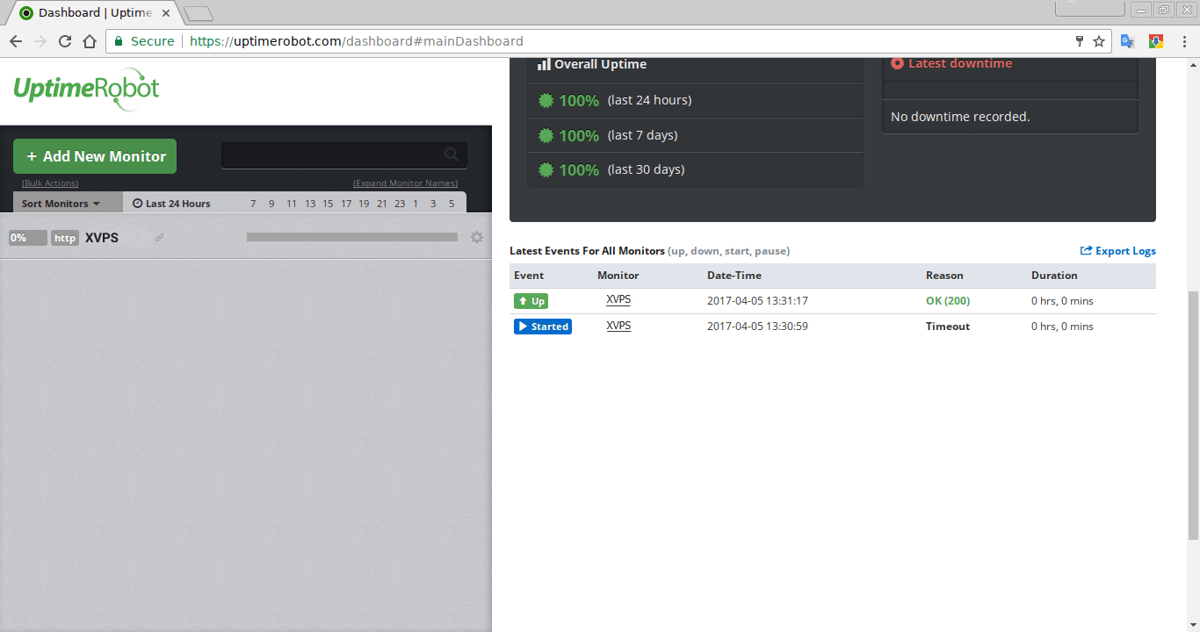Click the Add New Monitor button
The width and height of the screenshot is (1200, 632).
click(95, 156)
